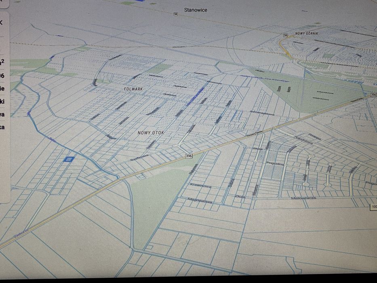Select the highlighted blue parcel on the map
377x283 pixels.
[69, 159]
